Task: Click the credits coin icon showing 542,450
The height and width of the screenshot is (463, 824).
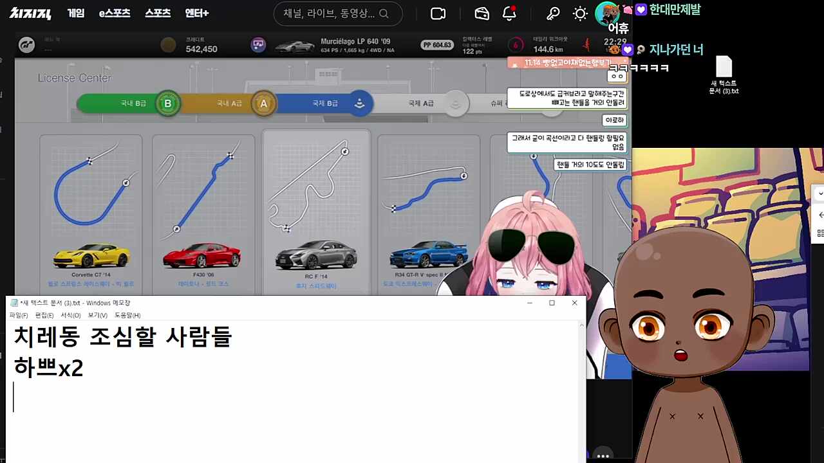Action: coord(167,44)
